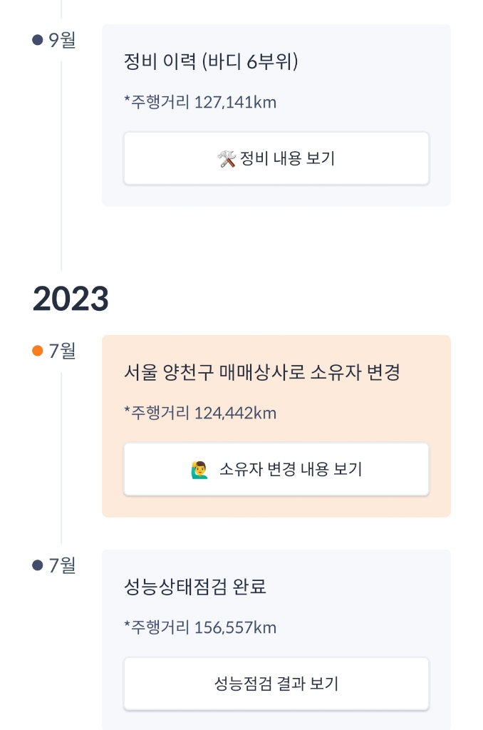View 성능점검 결과 보기 results
483x730 pixels.
276,684
